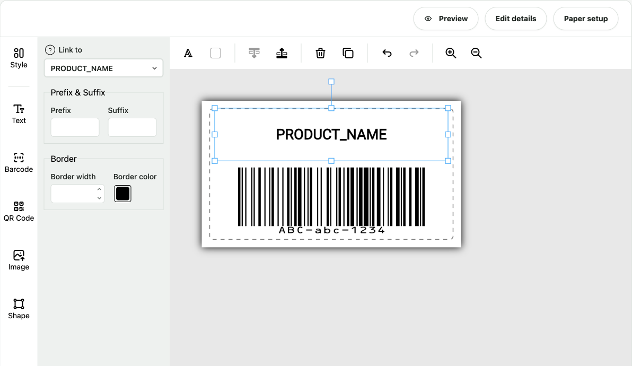Click the bottom-middle resize handle of text box
Screen dimensions: 632x366
tap(331, 161)
